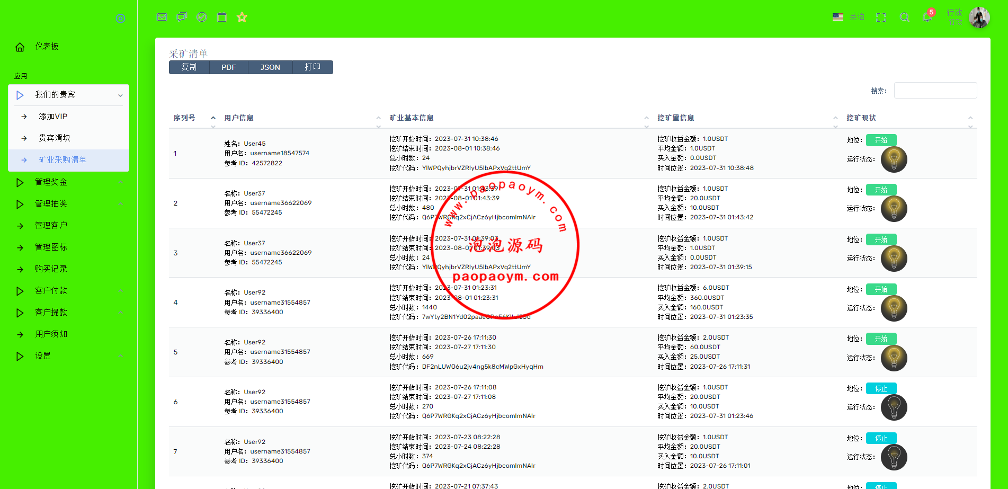Go to 仪表板 dashboard in sidebar
Screen dimensions: 1008x489
[x=47, y=47]
